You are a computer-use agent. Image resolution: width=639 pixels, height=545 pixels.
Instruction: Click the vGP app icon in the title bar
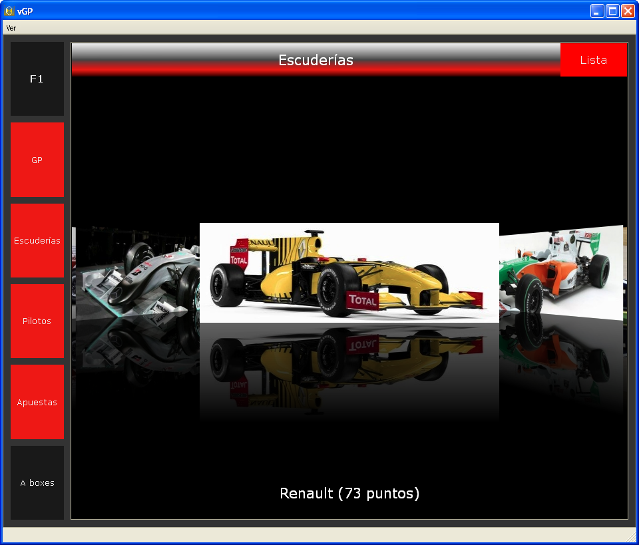[9, 11]
